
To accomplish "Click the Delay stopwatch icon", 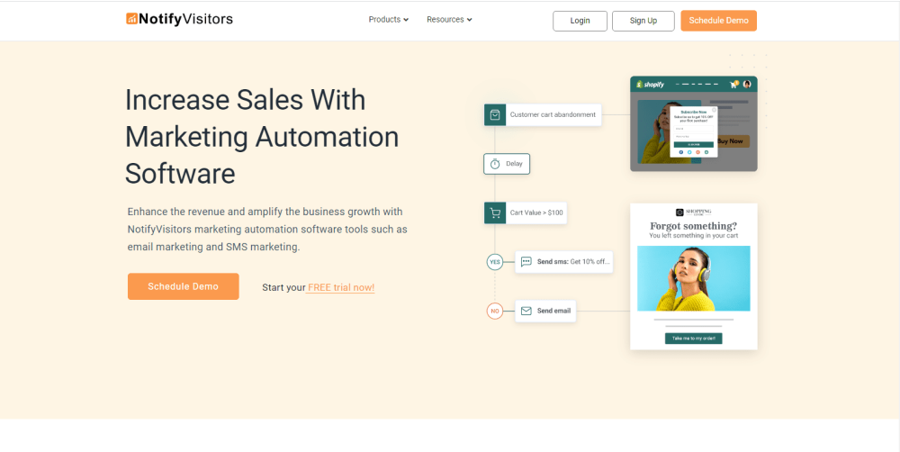I will pyautogui.click(x=495, y=164).
